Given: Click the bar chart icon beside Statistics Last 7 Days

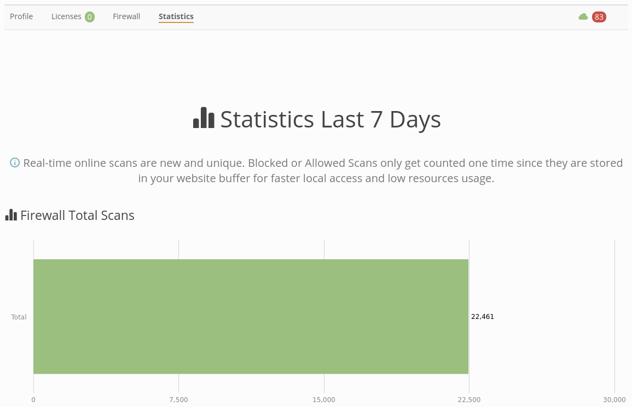Looking at the screenshot, I should coord(203,118).
